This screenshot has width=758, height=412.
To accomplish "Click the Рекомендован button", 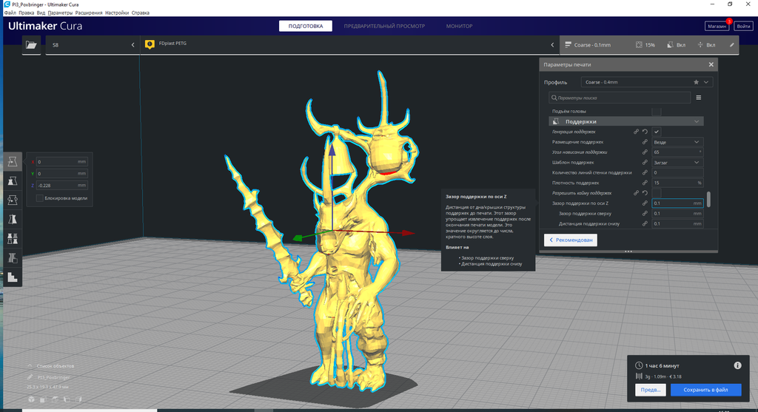I will (x=571, y=240).
